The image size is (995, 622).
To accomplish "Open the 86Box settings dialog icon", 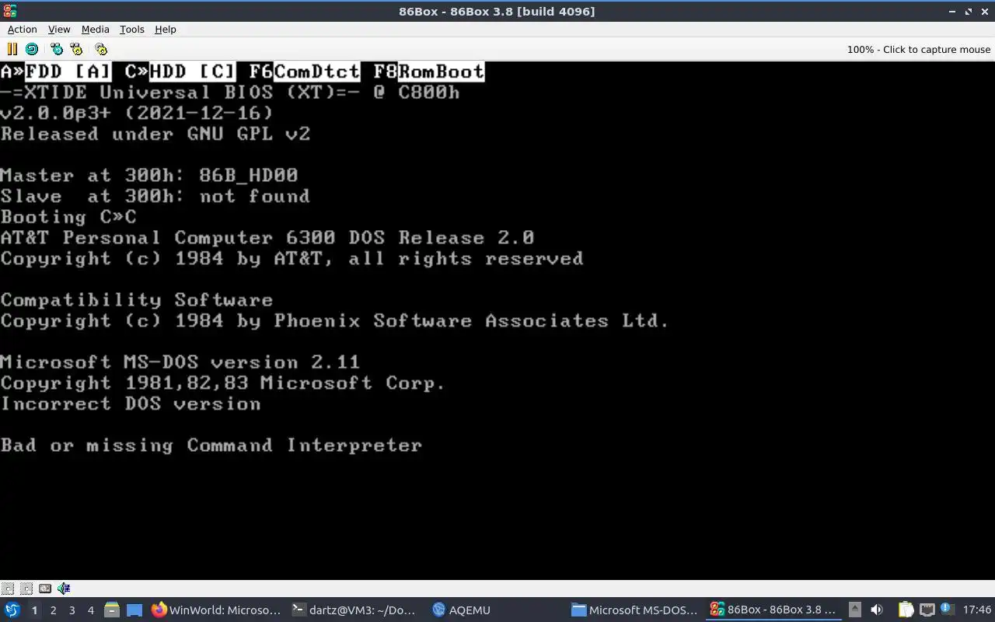I will tap(101, 49).
